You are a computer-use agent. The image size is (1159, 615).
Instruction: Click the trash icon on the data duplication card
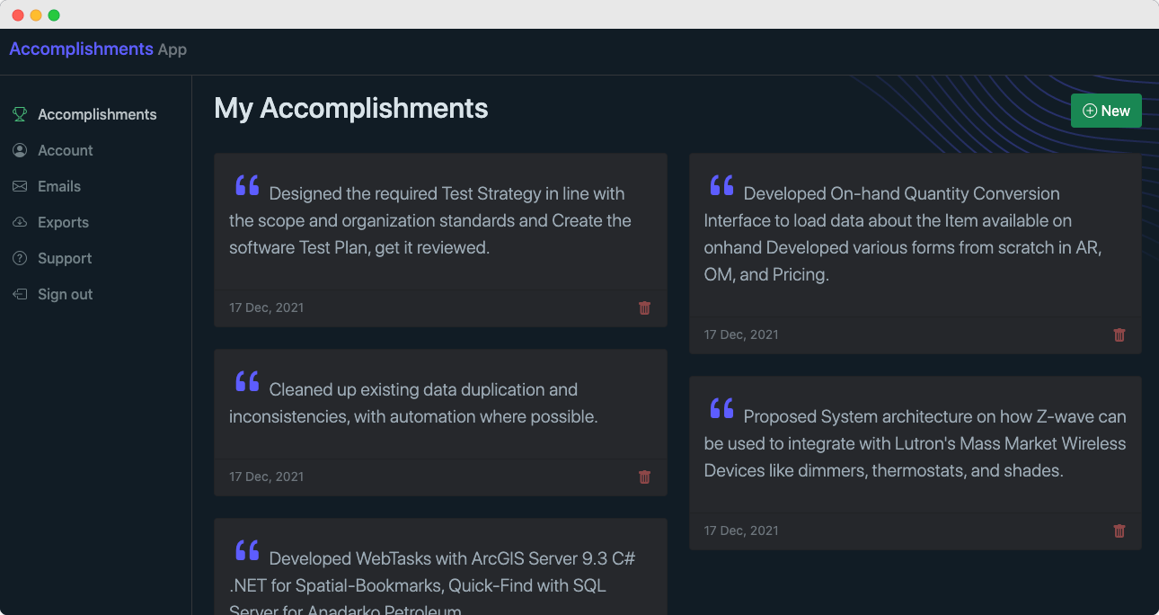644,477
